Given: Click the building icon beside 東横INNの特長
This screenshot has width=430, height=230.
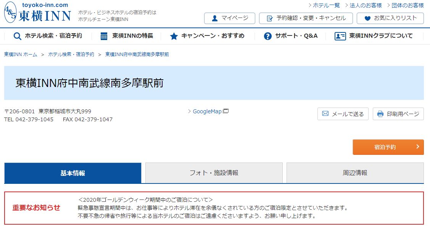Looking at the screenshot, I should click(104, 36).
